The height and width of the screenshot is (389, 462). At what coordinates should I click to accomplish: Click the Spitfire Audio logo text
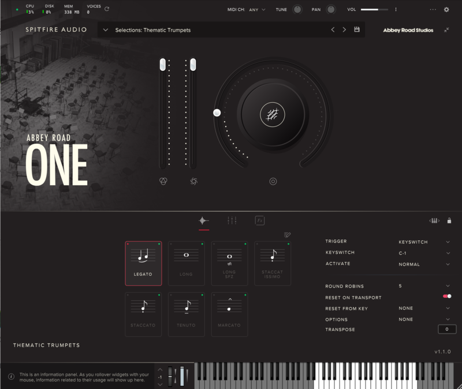pos(56,29)
